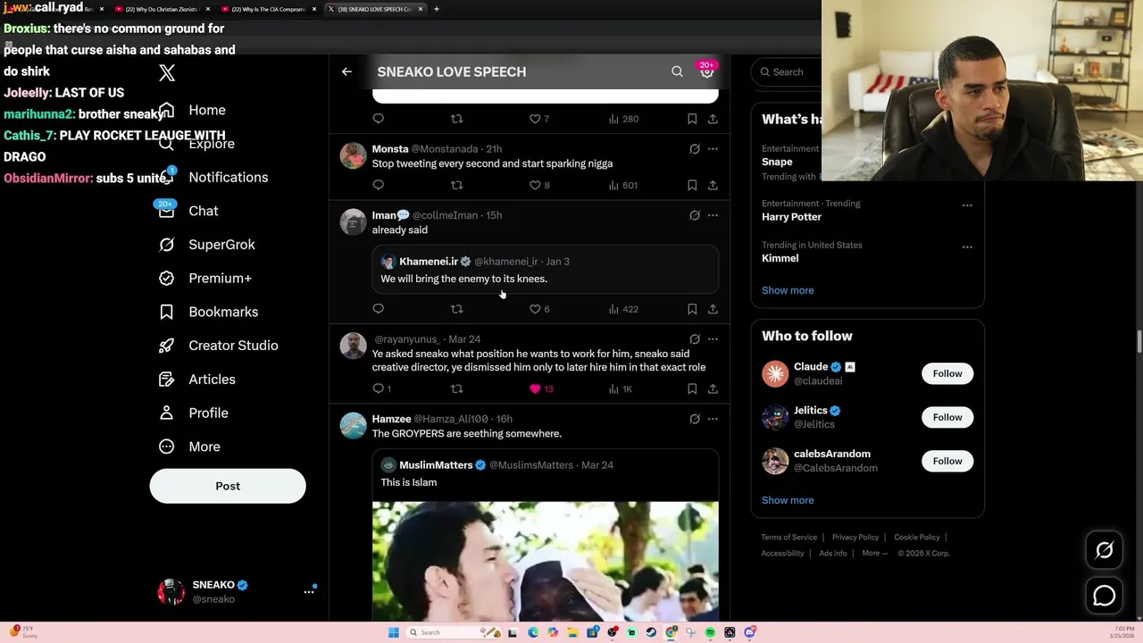Repost Iman's post
Screen dimensions: 1143x643
[456, 309]
